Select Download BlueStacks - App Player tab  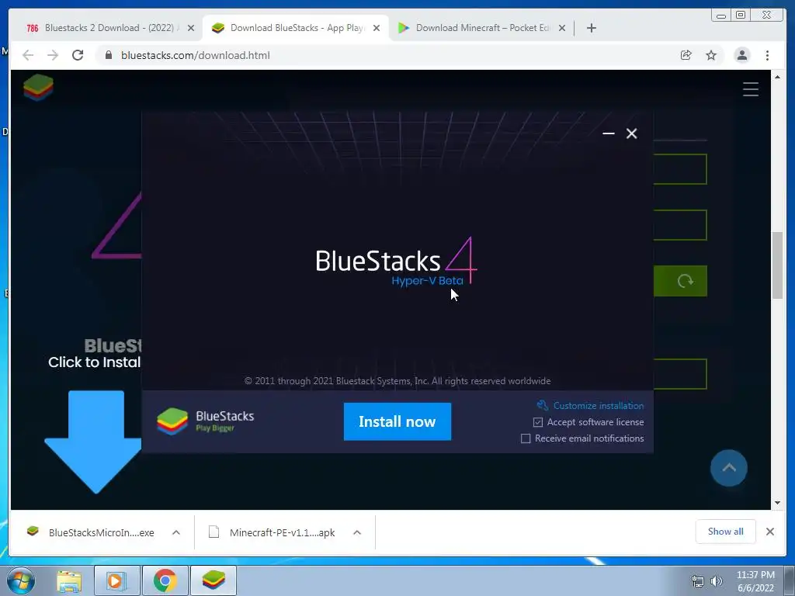pos(296,28)
